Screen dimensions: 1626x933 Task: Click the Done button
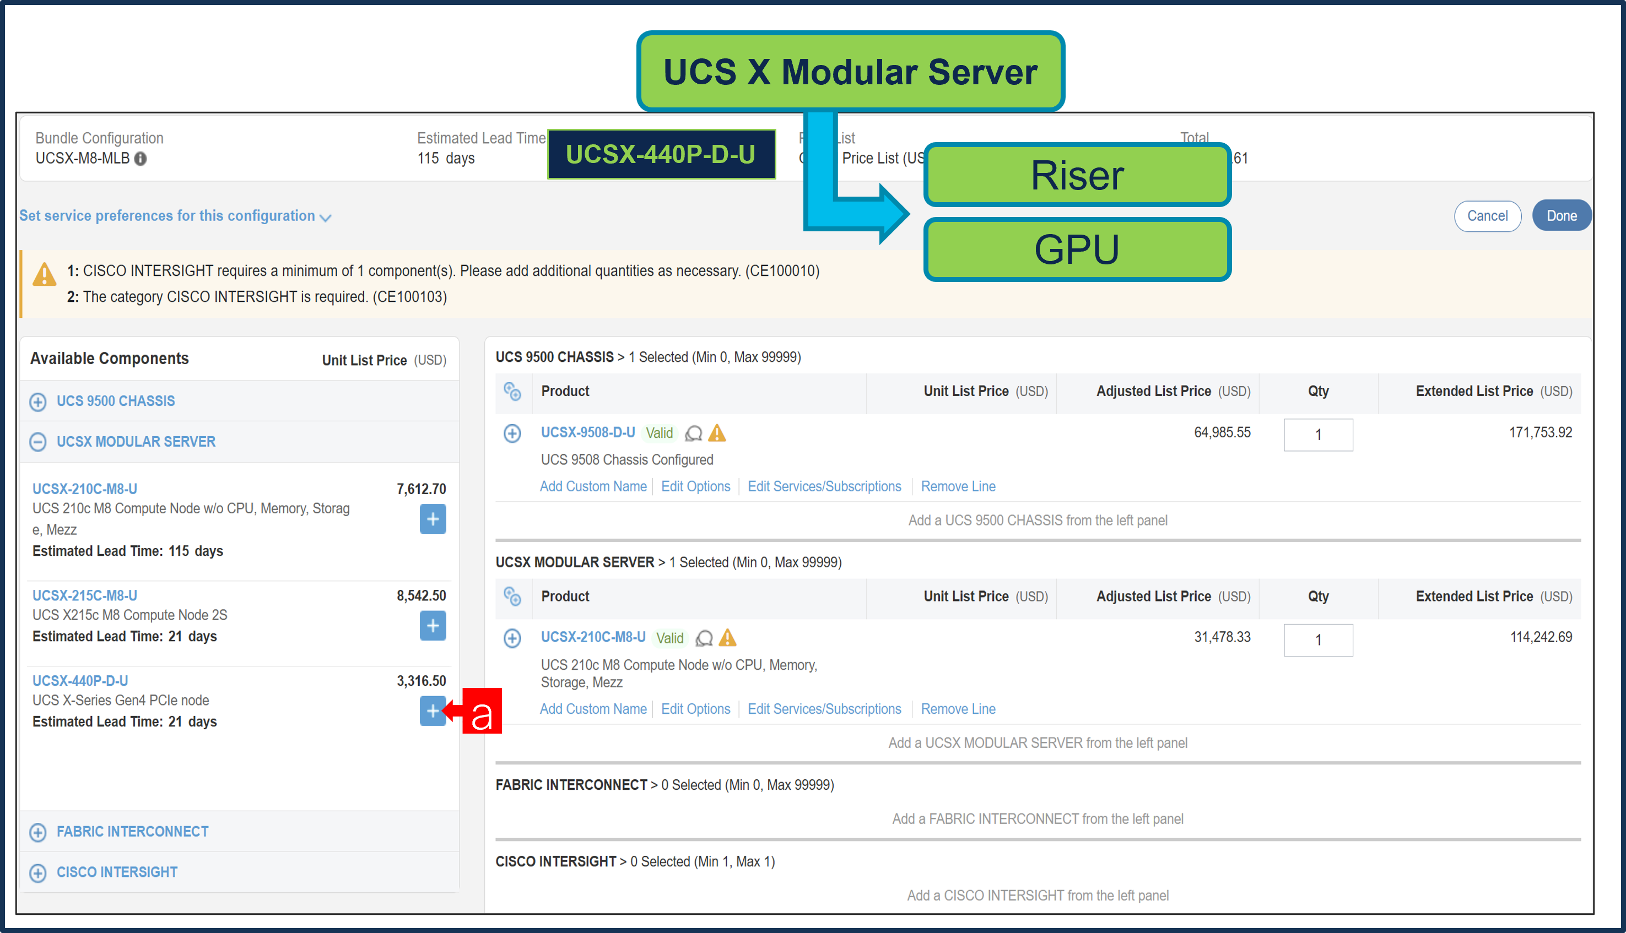click(x=1562, y=216)
